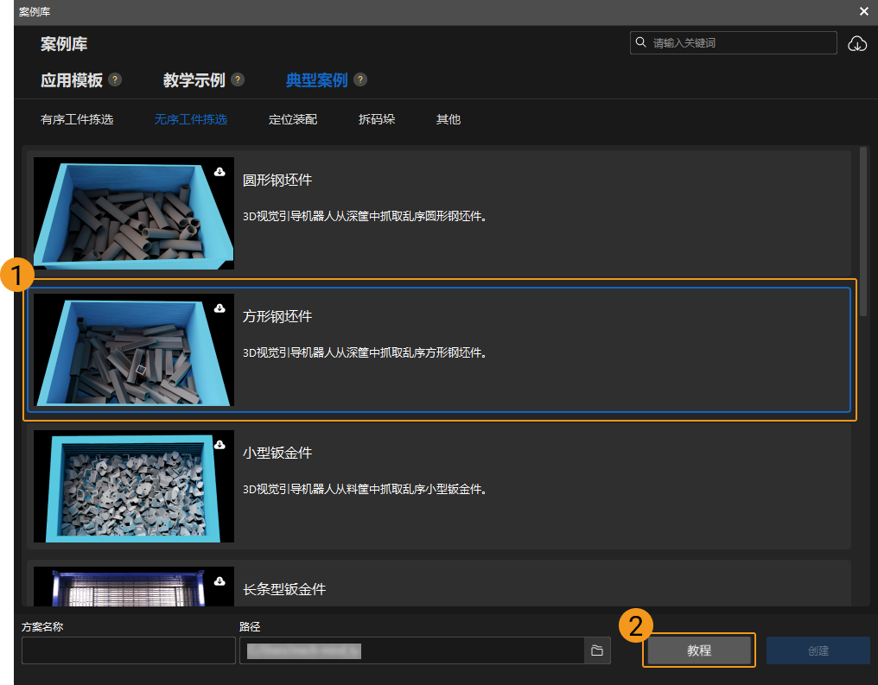878x685 pixels.
Task: Switch to the 应用模板 tab
Action: coord(72,80)
